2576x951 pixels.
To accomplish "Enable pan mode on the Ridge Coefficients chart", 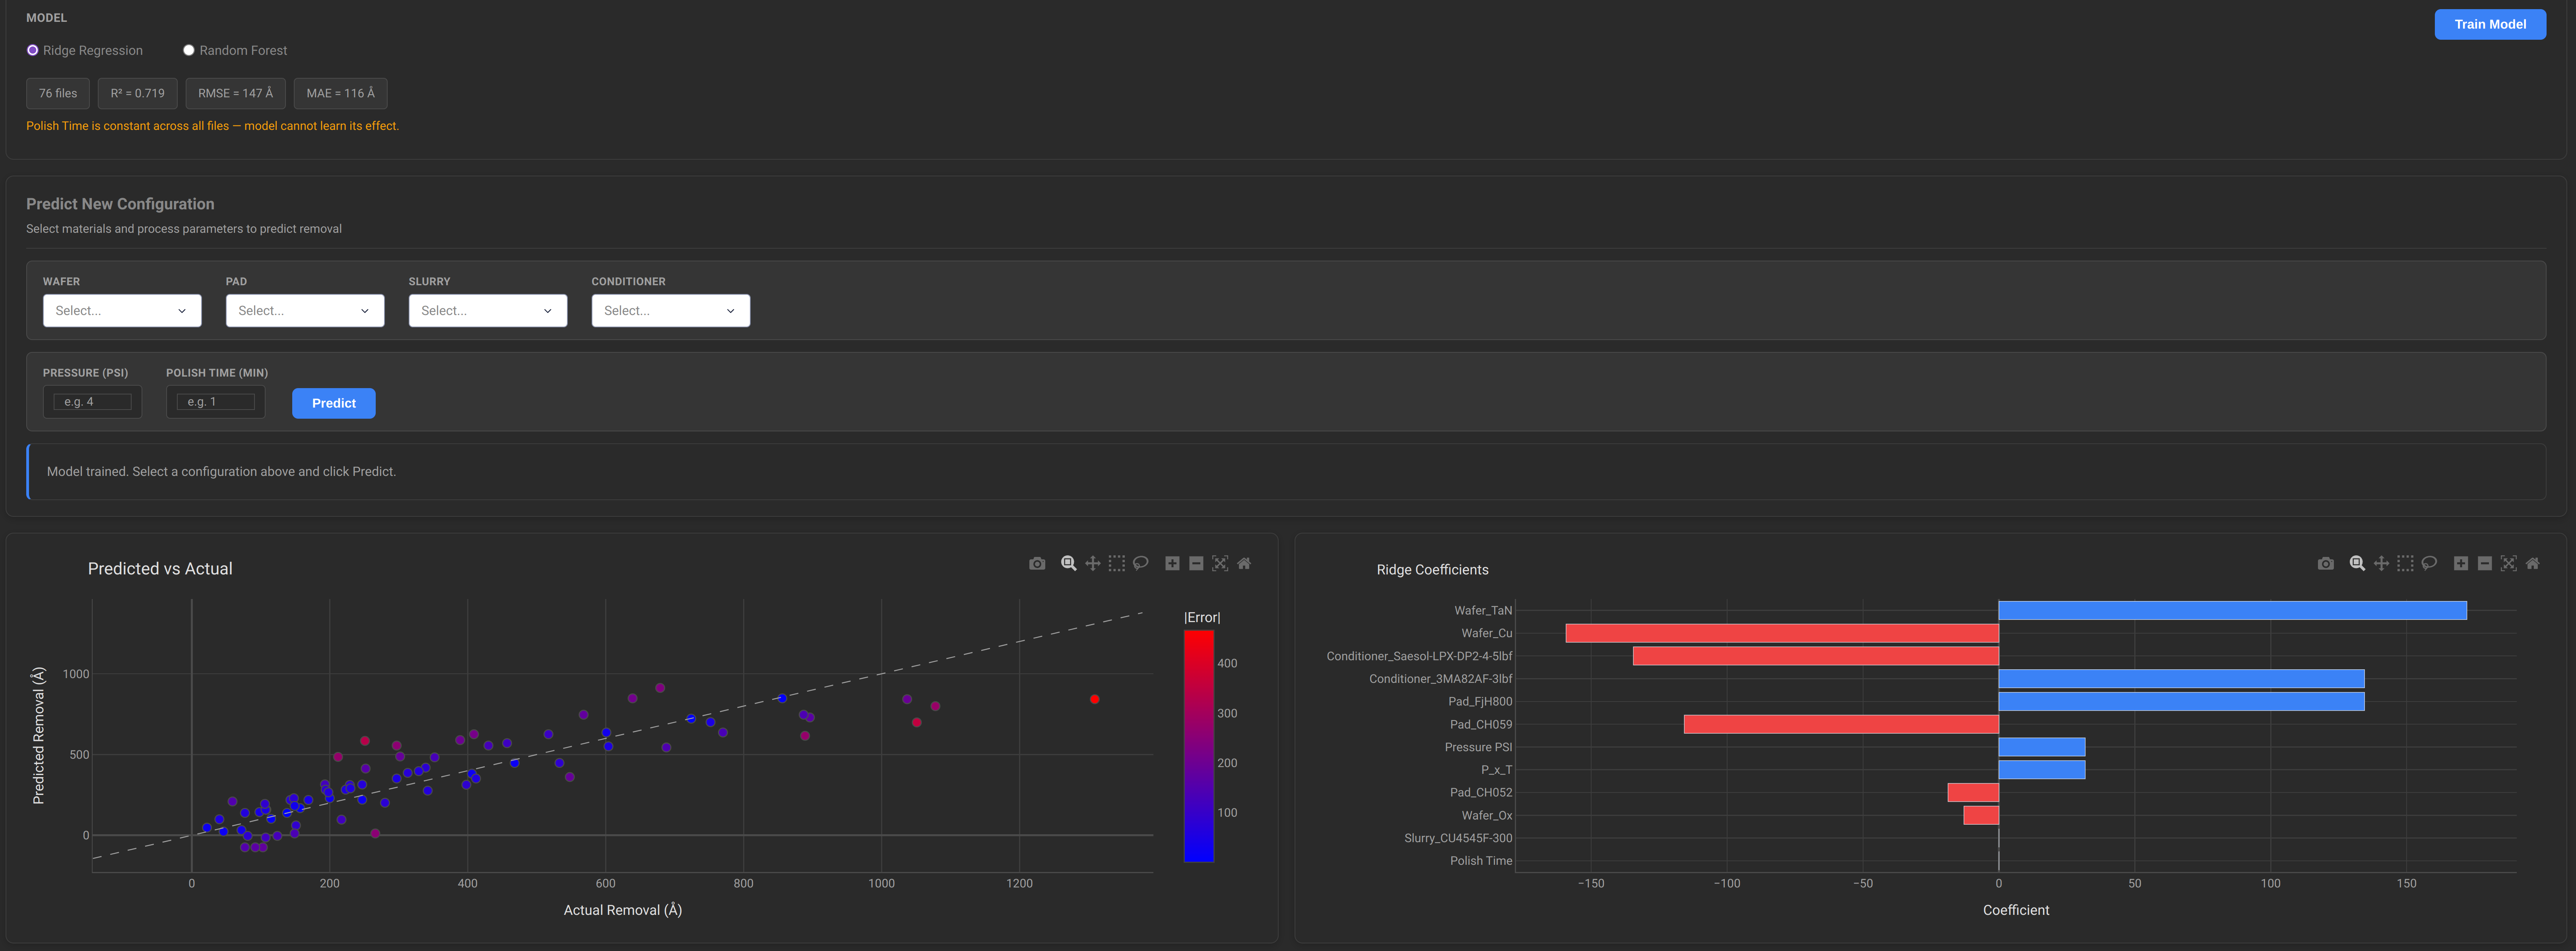I will tap(2381, 562).
